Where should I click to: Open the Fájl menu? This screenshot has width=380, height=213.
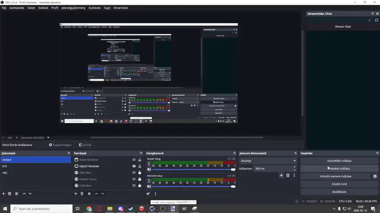(x=4, y=8)
